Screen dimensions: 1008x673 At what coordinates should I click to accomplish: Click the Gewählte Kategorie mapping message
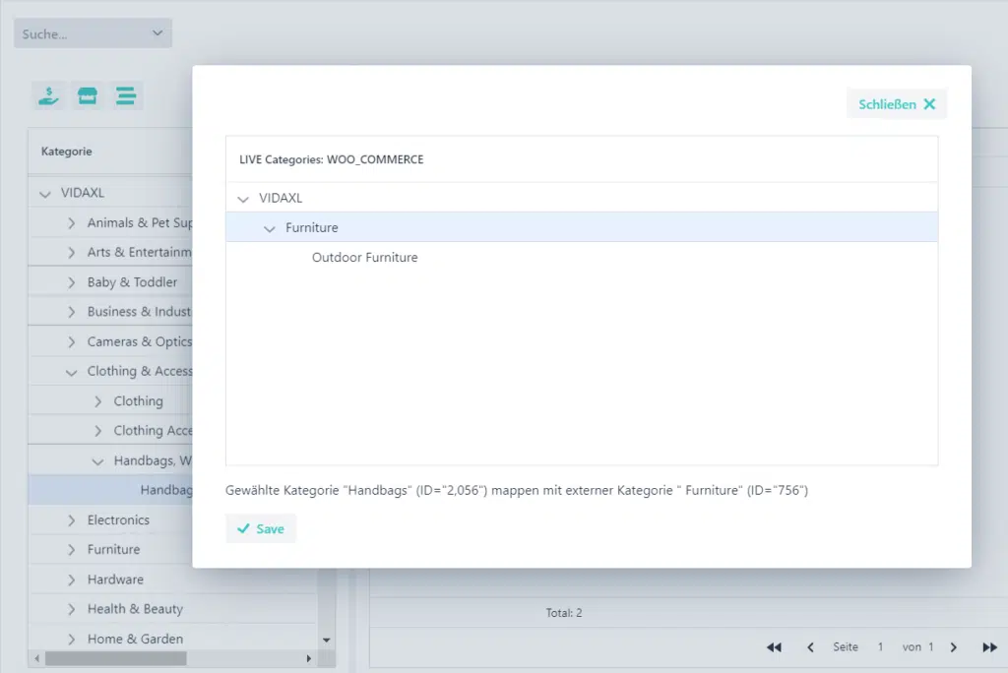point(517,490)
